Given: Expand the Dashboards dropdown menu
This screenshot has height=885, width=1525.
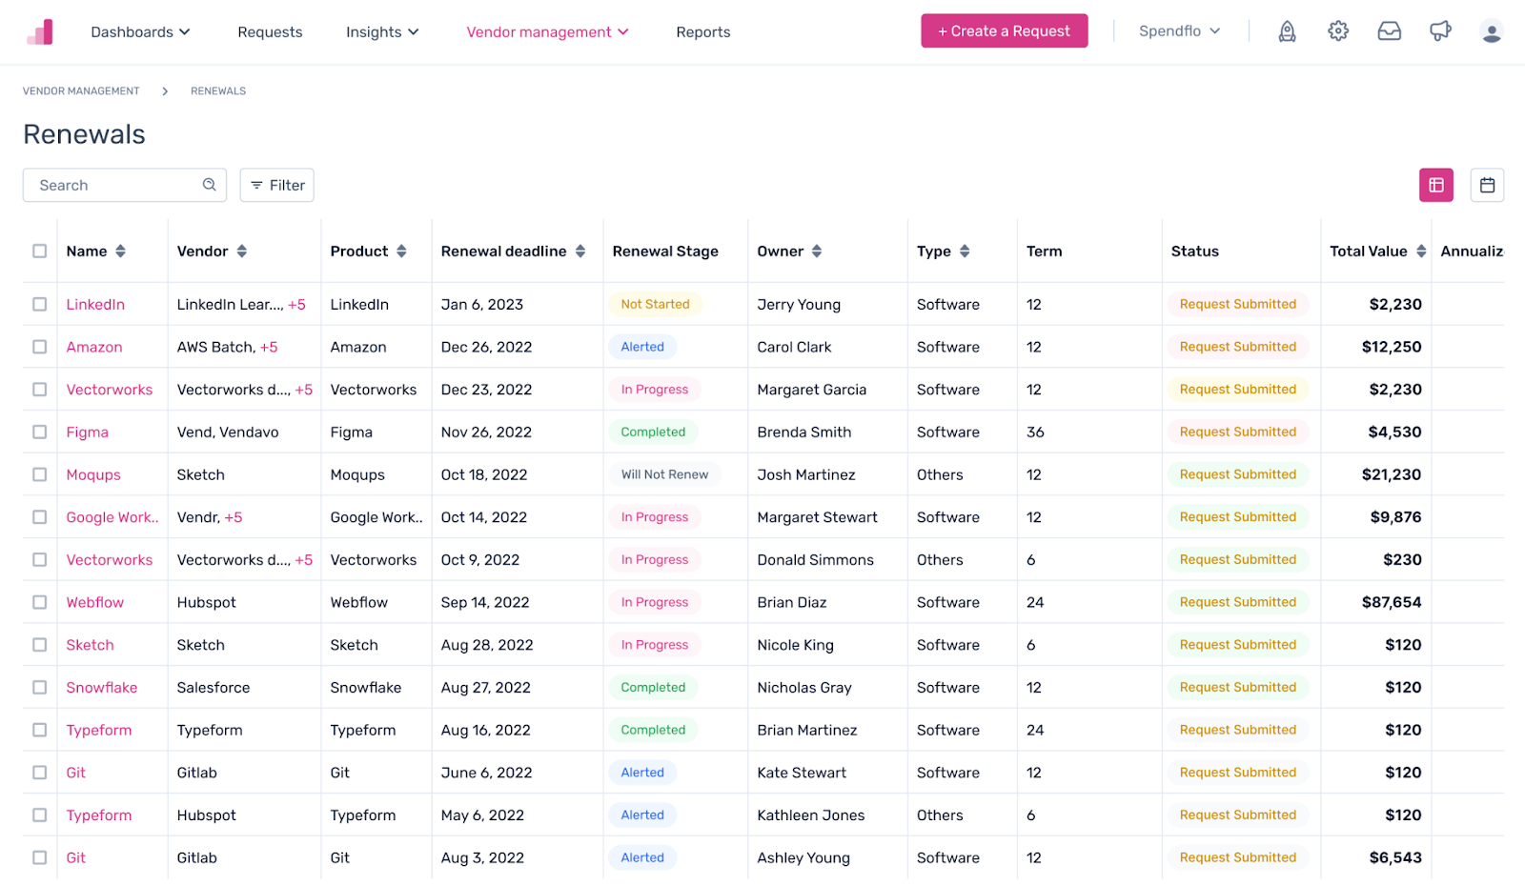Looking at the screenshot, I should (140, 32).
